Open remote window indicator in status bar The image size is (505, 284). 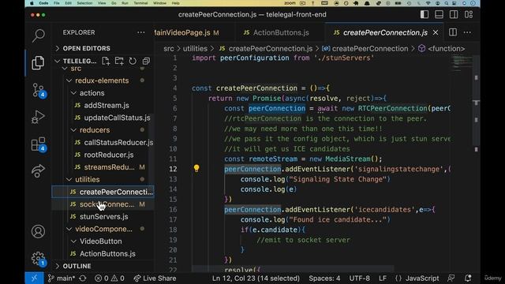(x=34, y=278)
